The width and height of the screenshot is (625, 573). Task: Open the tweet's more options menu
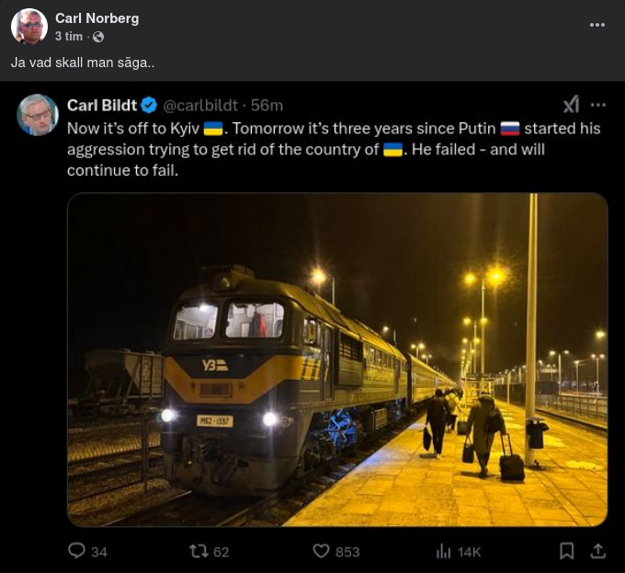click(598, 105)
